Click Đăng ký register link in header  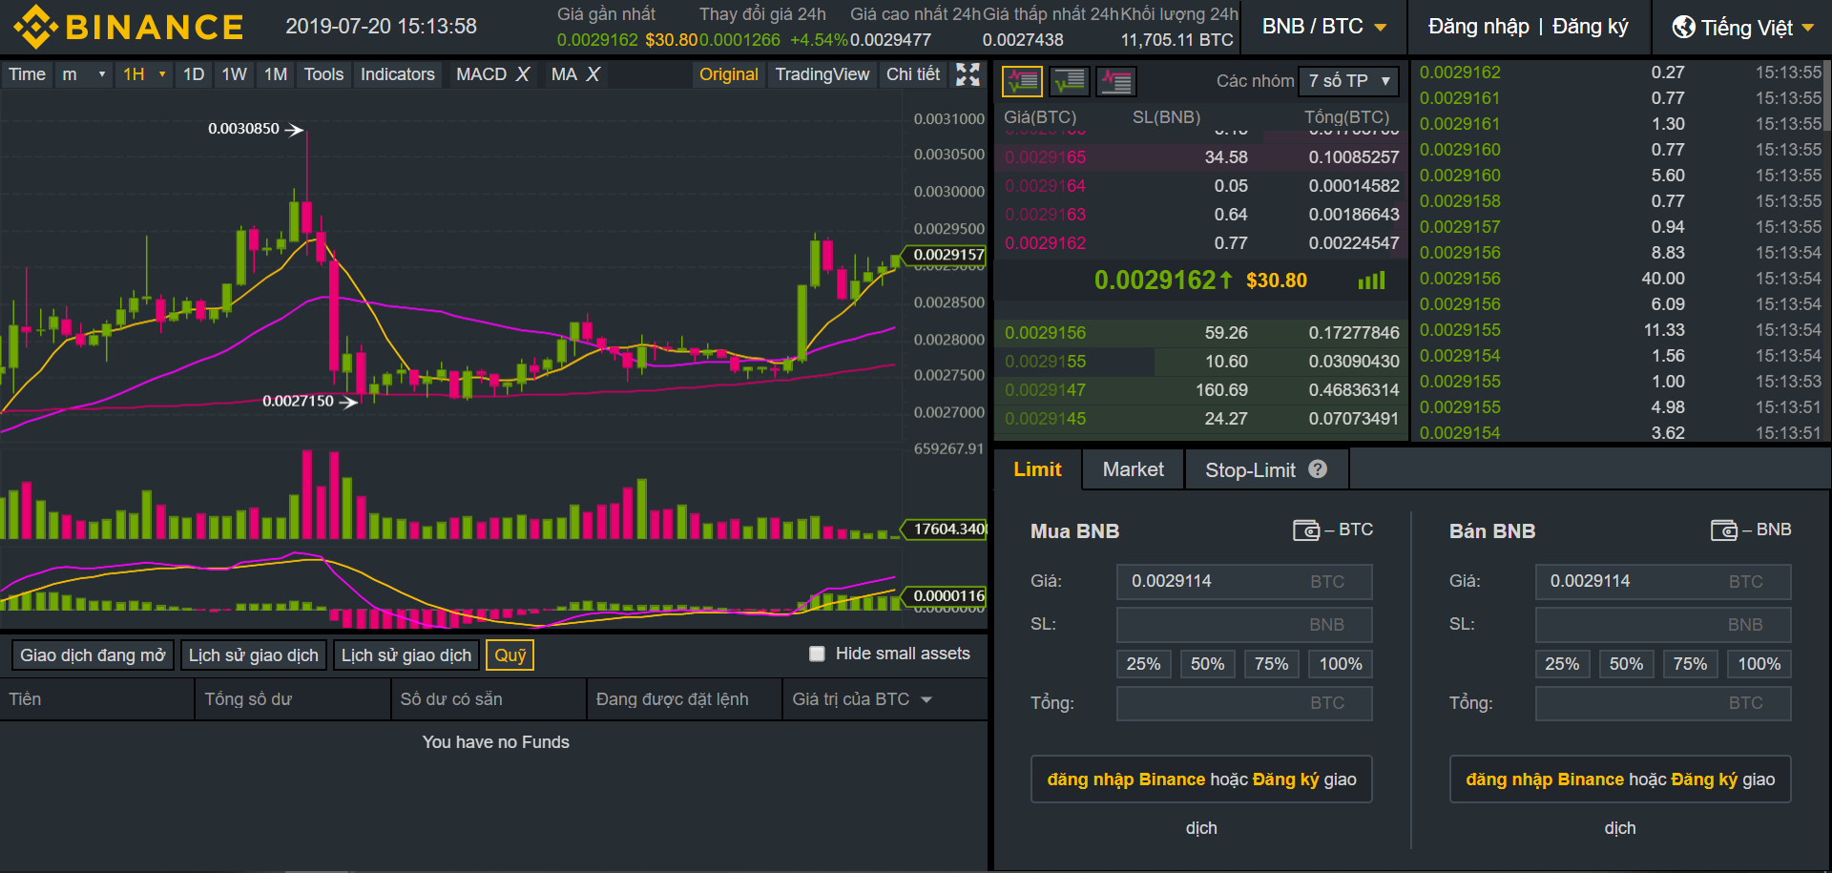1590,27
